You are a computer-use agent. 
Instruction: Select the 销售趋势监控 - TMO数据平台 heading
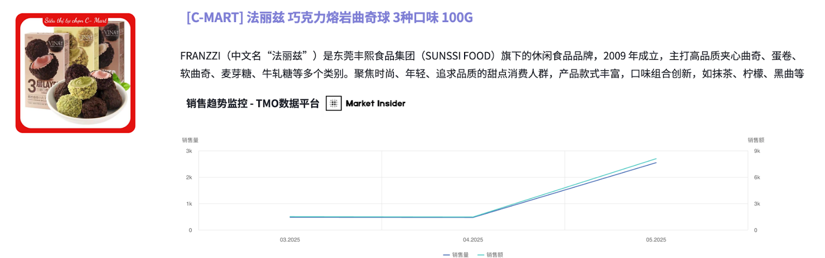click(x=253, y=104)
